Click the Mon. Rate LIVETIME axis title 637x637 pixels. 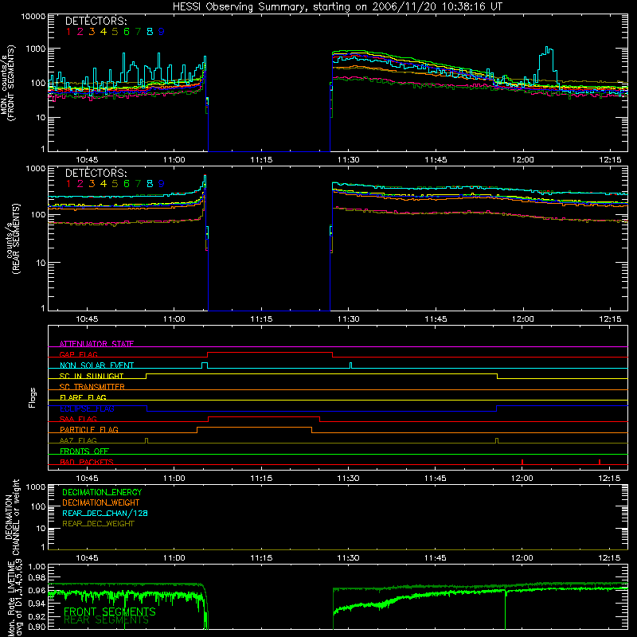[x=14, y=599]
